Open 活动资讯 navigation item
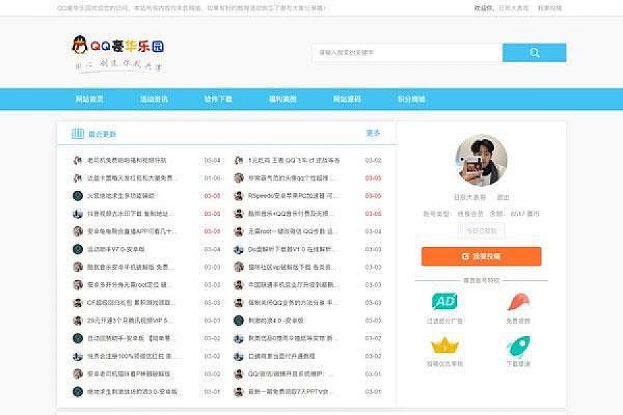 pos(154,99)
